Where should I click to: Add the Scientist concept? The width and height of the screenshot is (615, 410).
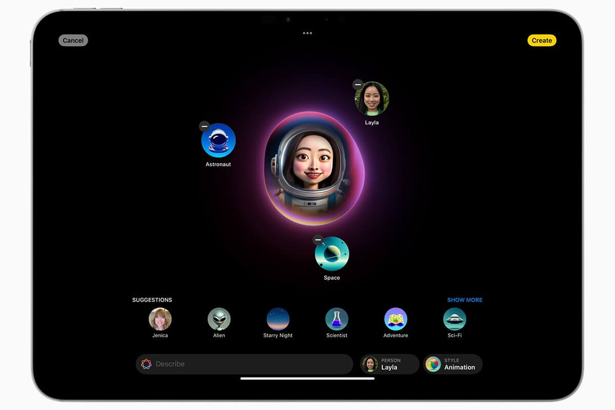click(x=336, y=318)
